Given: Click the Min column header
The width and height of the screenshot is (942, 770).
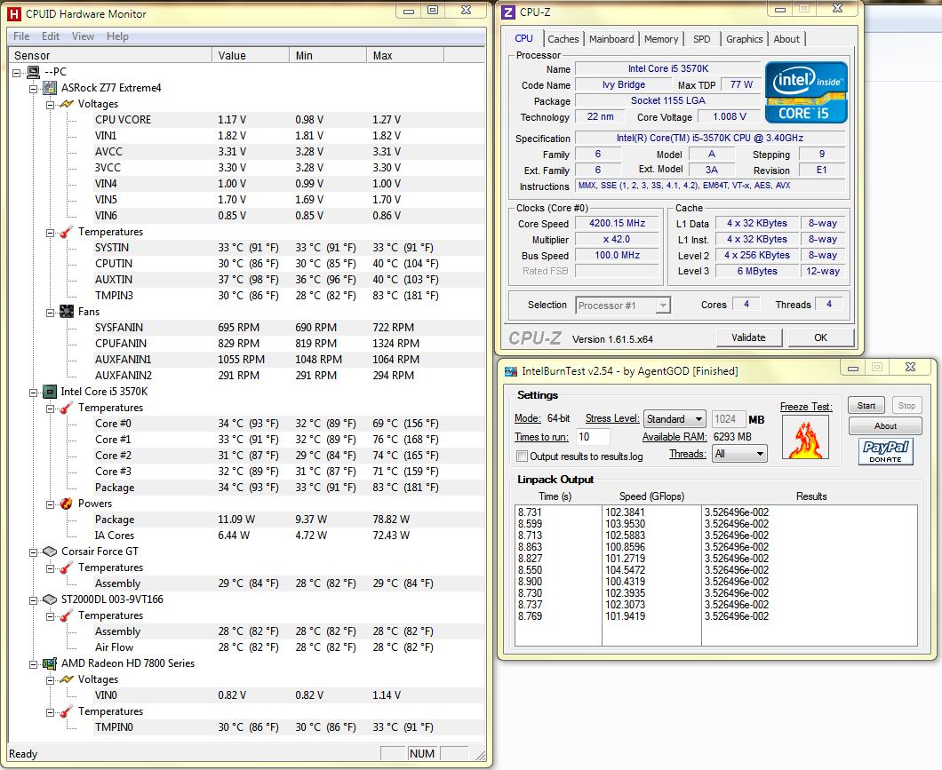Looking at the screenshot, I should pyautogui.click(x=328, y=56).
